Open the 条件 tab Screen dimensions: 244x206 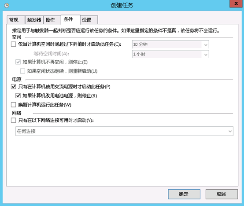coord(70,19)
